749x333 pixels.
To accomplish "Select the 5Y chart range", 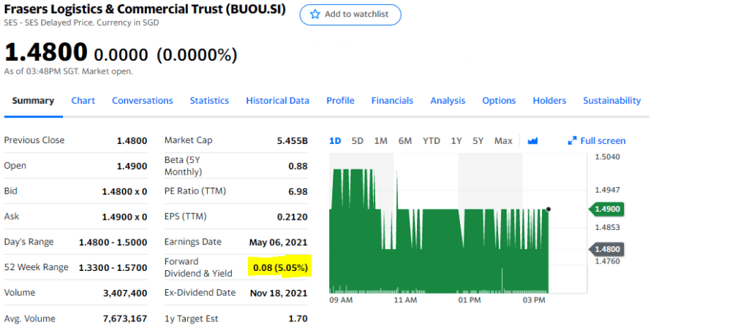I will pyautogui.click(x=478, y=141).
